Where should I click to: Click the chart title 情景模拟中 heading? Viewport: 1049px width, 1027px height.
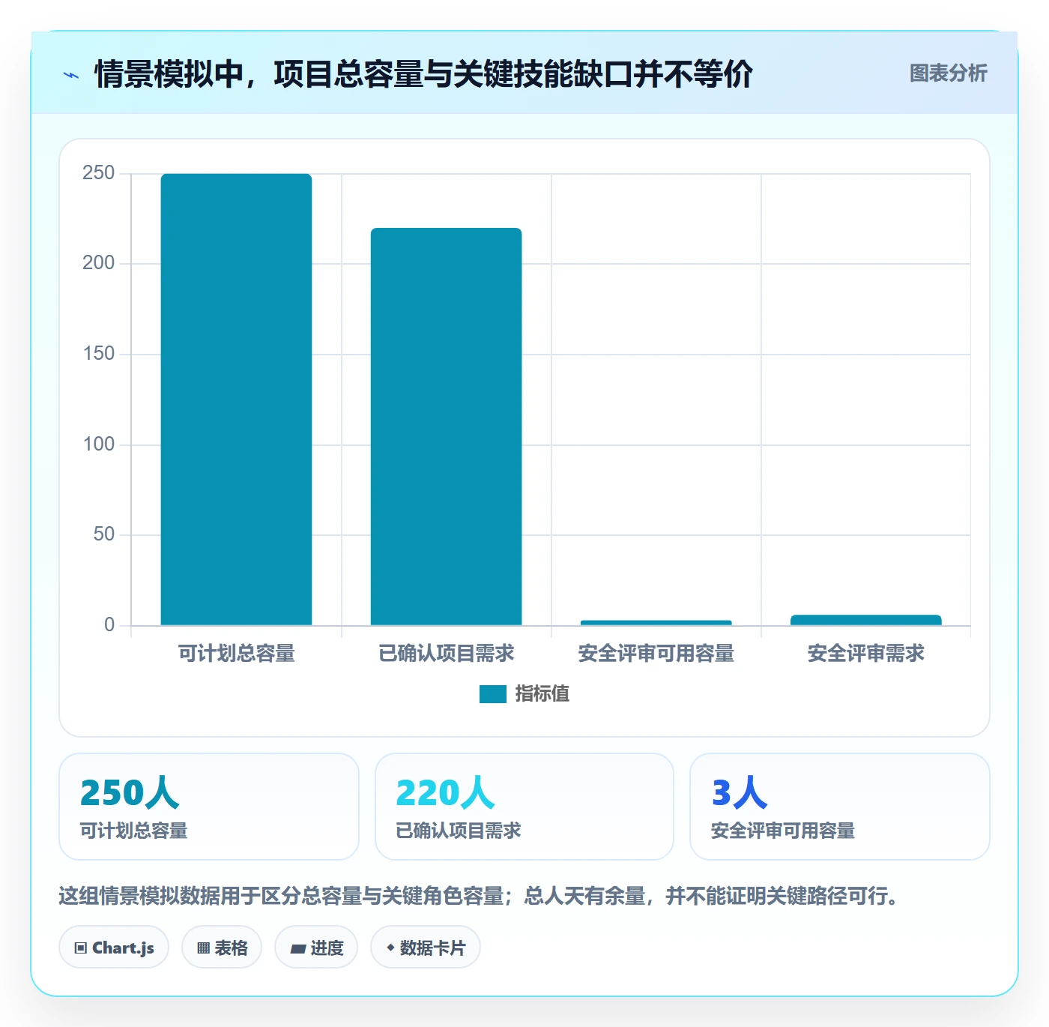point(423,74)
